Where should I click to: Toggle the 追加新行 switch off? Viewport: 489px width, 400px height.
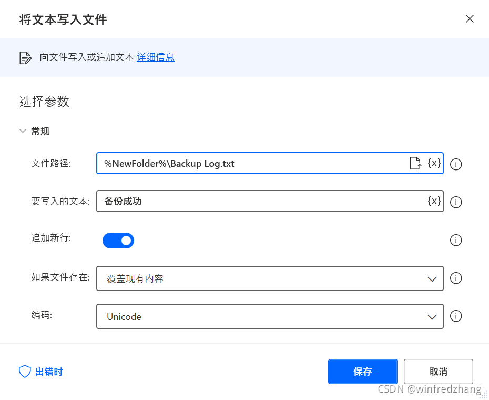pos(118,241)
